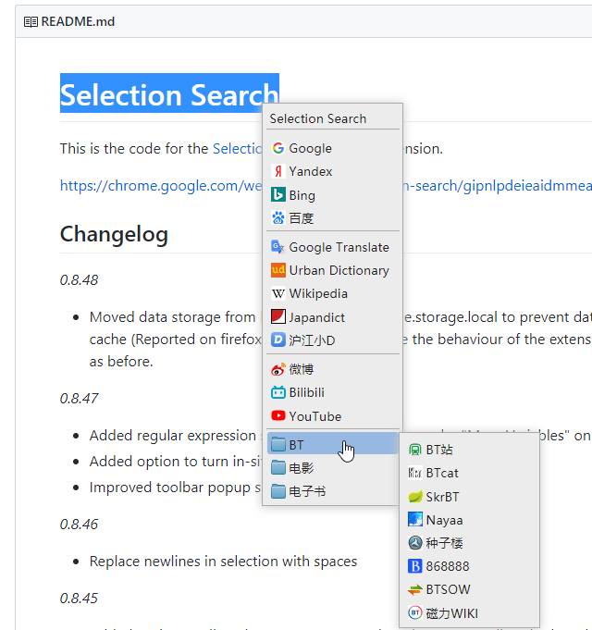
Task: Pick SkrBT from BT submenu
Action: click(x=442, y=497)
